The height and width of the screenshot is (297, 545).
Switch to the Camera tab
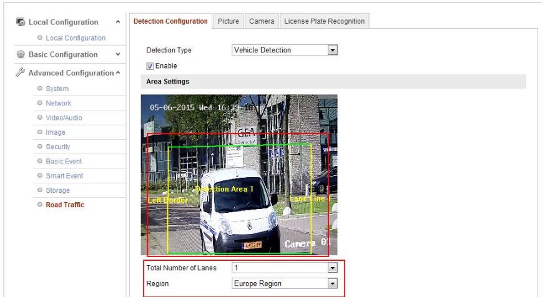coord(262,21)
